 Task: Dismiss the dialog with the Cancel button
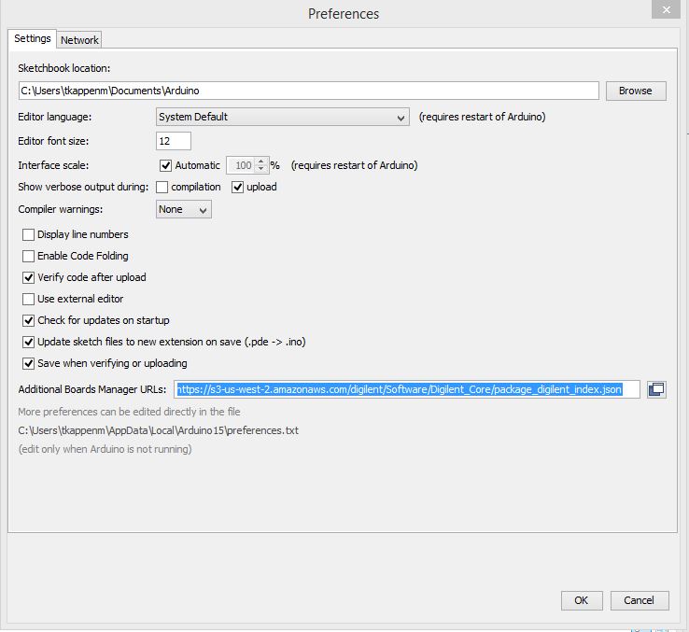640,600
